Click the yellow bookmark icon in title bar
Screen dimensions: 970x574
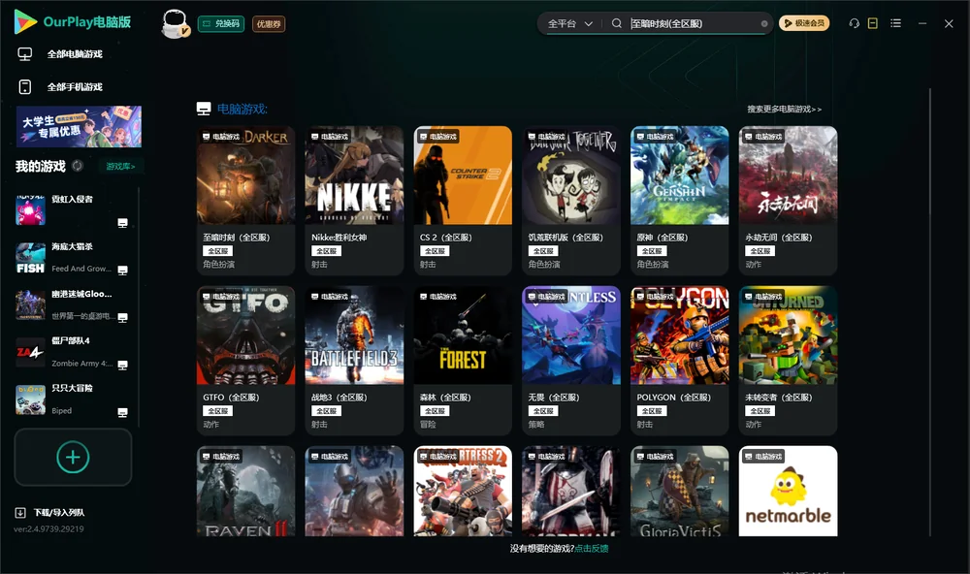click(872, 23)
